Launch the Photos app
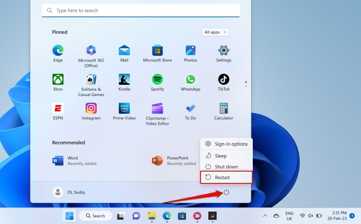361x224 pixels. point(190,53)
